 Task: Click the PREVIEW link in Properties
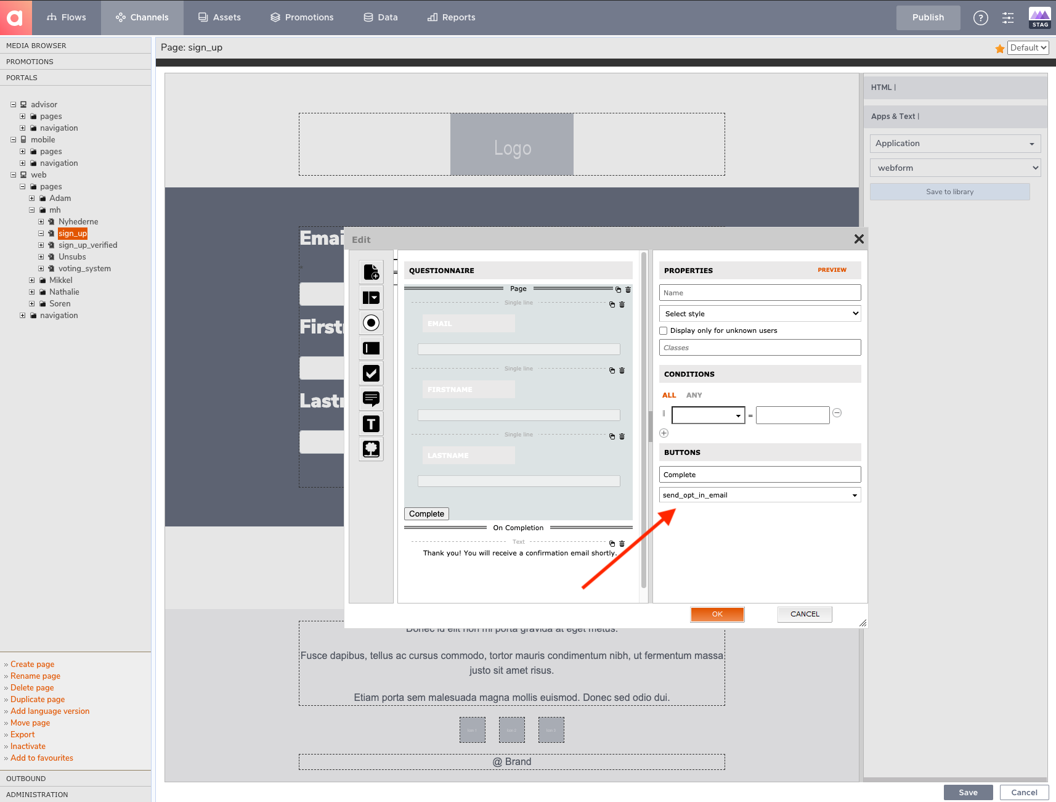click(x=832, y=270)
